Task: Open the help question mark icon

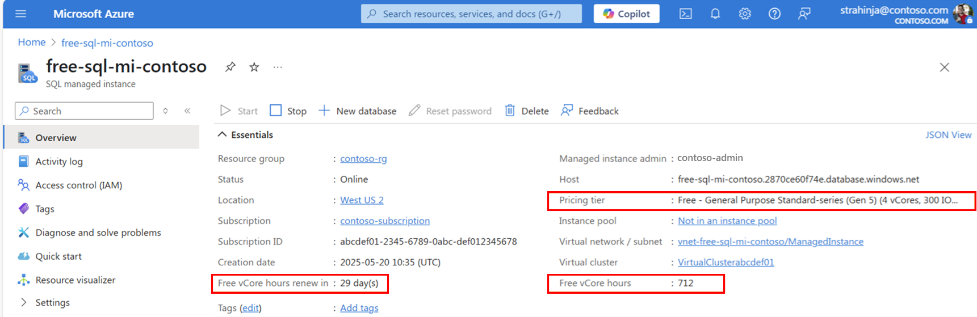Action: coord(774,14)
